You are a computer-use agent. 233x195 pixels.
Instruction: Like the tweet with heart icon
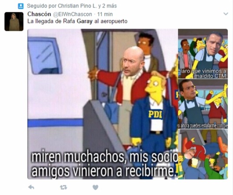[96, 187]
